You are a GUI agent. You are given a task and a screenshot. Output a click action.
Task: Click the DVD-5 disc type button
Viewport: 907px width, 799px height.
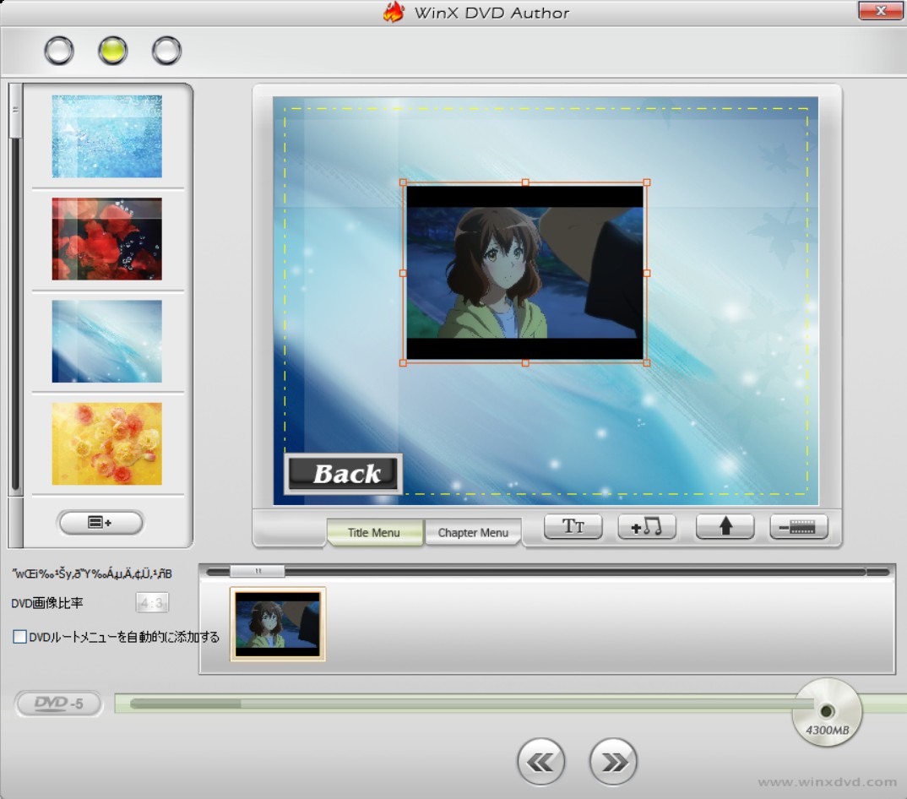(58, 704)
